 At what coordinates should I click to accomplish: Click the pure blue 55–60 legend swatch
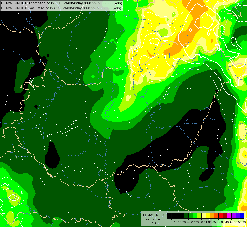(x=242, y=216)
